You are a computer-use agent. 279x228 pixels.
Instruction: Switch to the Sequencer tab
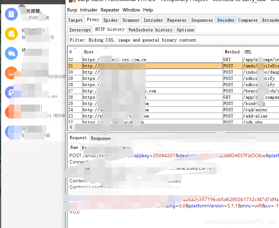[x=202, y=20]
